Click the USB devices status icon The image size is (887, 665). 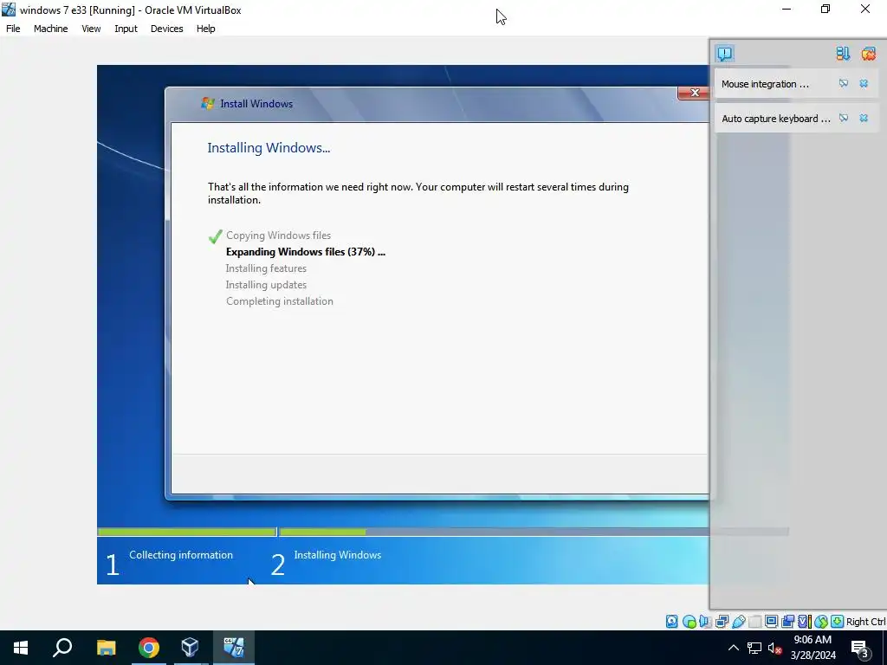(x=738, y=622)
